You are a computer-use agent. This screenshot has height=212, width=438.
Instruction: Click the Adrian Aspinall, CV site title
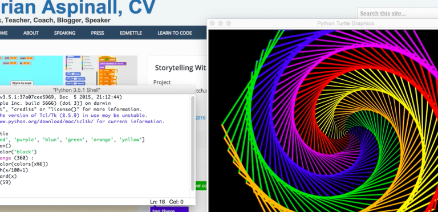click(78, 8)
